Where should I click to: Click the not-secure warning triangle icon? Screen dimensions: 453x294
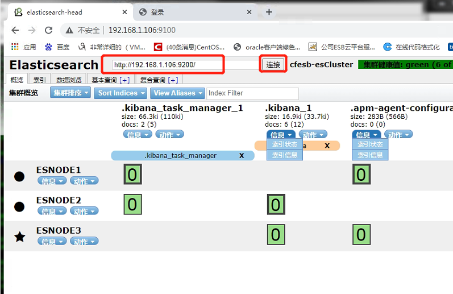click(x=69, y=30)
